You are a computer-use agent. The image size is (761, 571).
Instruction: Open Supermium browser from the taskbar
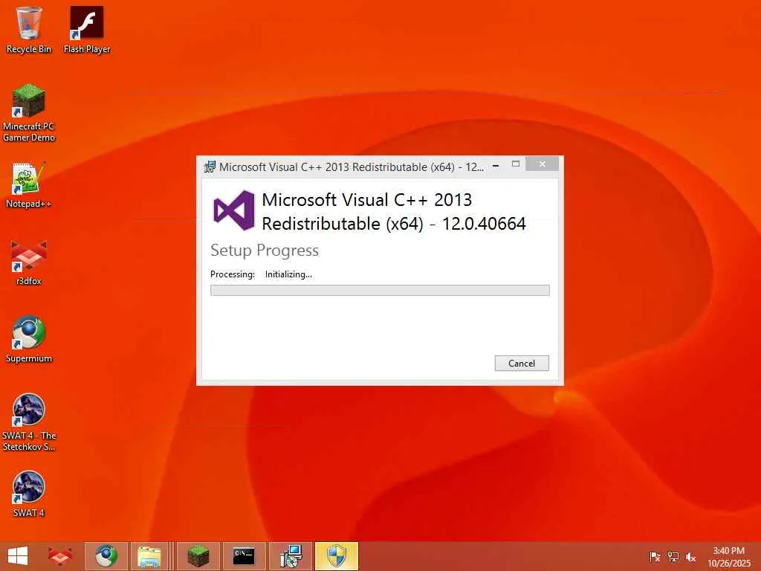click(106, 556)
